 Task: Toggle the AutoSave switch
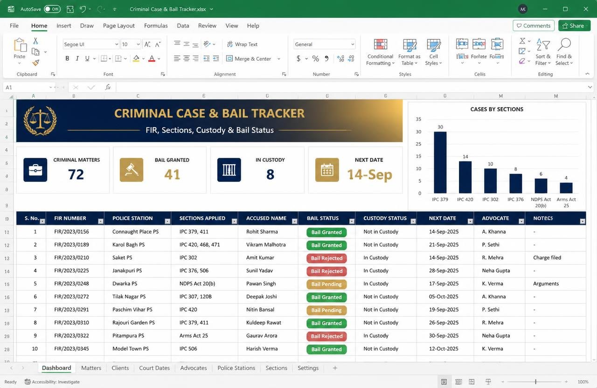pyautogui.click(x=52, y=9)
